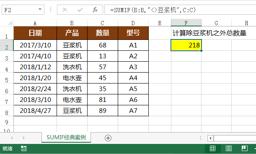Click the model cell A1 in column D
This screenshot has height=154, width=256.
point(133,45)
